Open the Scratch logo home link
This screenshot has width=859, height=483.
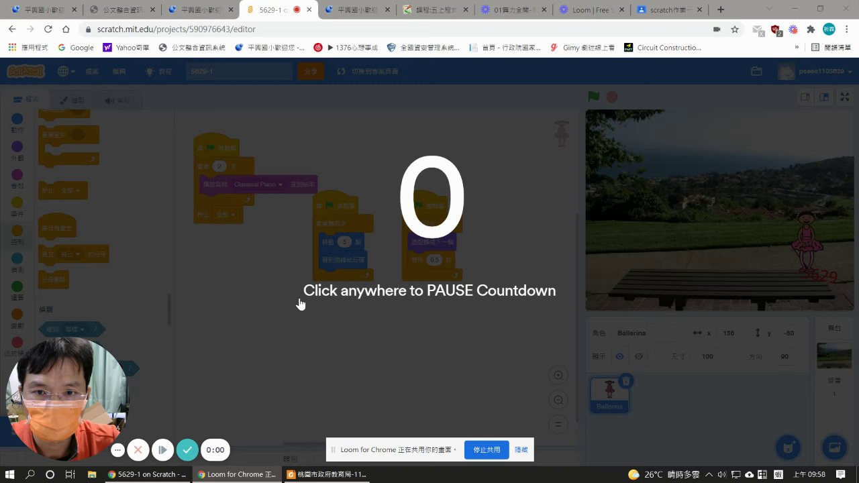pyautogui.click(x=26, y=71)
